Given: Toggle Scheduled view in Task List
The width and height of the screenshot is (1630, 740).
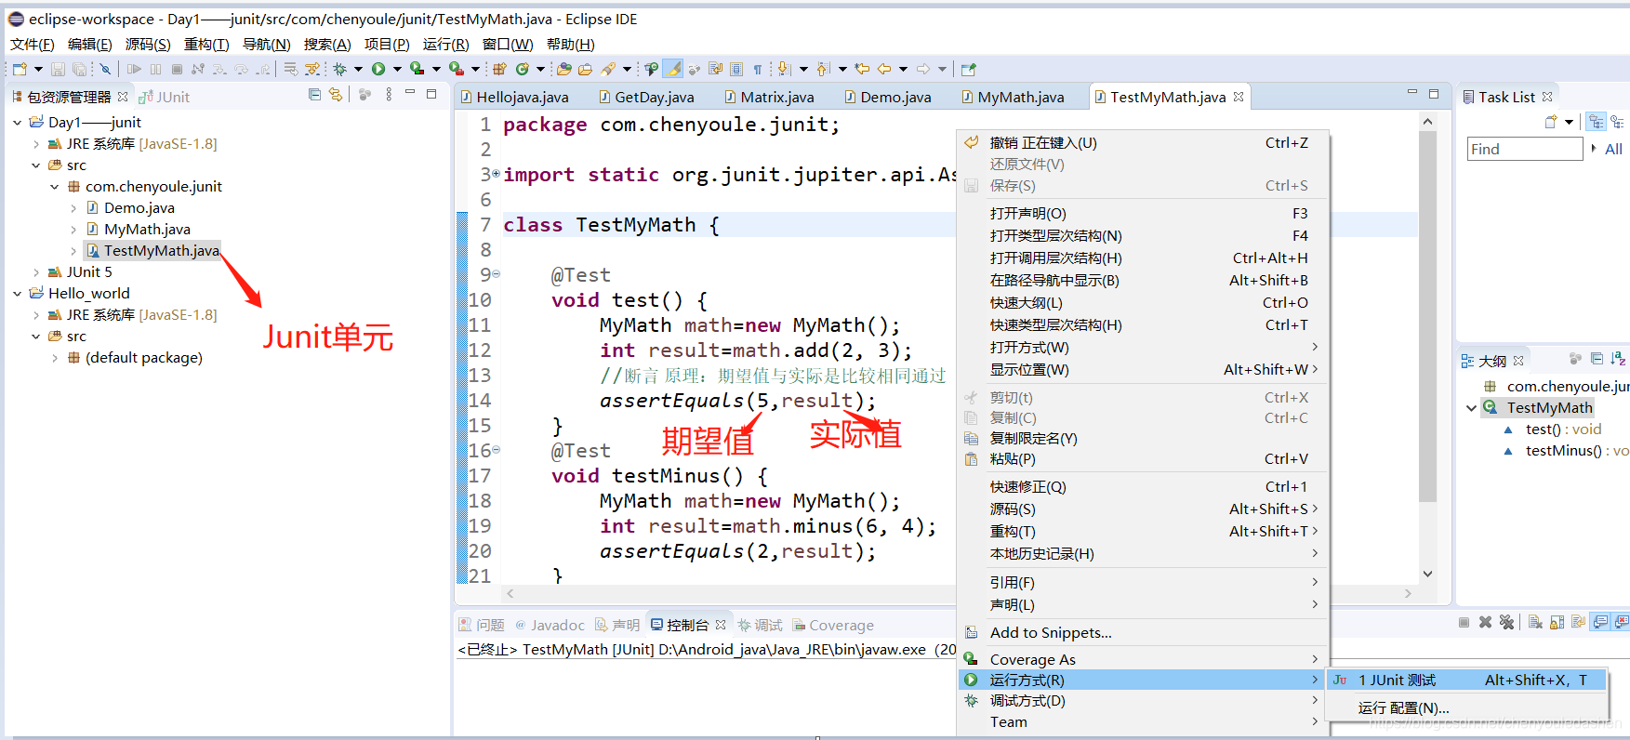Looking at the screenshot, I should (1618, 122).
